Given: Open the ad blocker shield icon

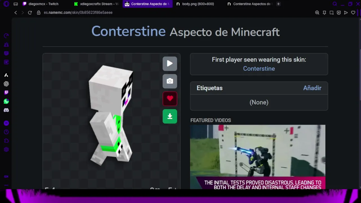Looking at the screenshot, I should tap(339, 12).
